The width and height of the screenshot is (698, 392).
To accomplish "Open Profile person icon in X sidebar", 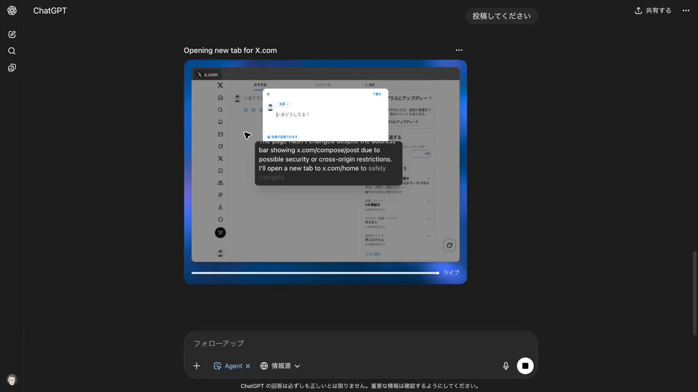I will 220,207.
